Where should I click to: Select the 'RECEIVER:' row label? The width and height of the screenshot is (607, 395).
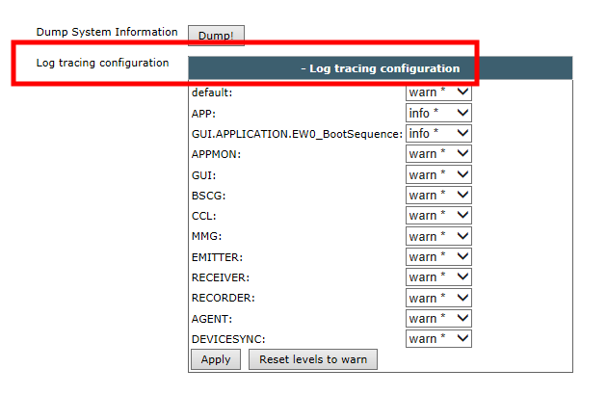221,277
